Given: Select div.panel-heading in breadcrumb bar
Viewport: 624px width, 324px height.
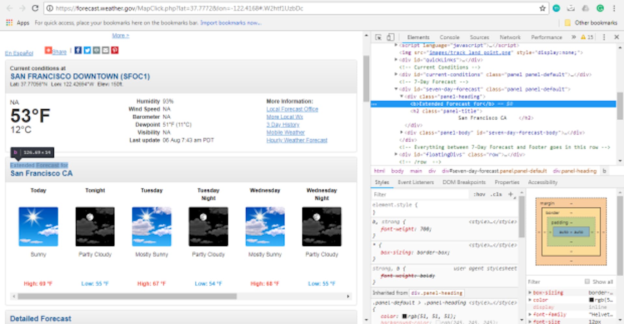Looking at the screenshot, I should [x=575, y=171].
